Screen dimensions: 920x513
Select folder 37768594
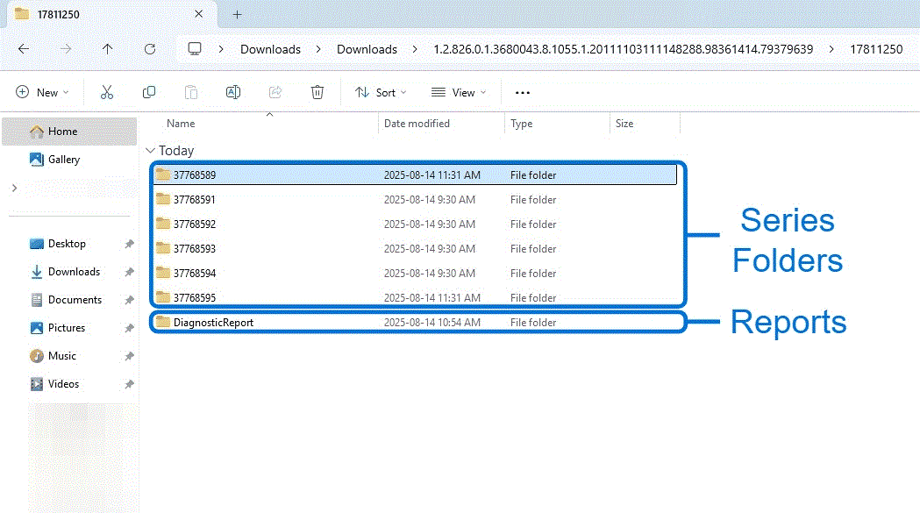pos(415,274)
